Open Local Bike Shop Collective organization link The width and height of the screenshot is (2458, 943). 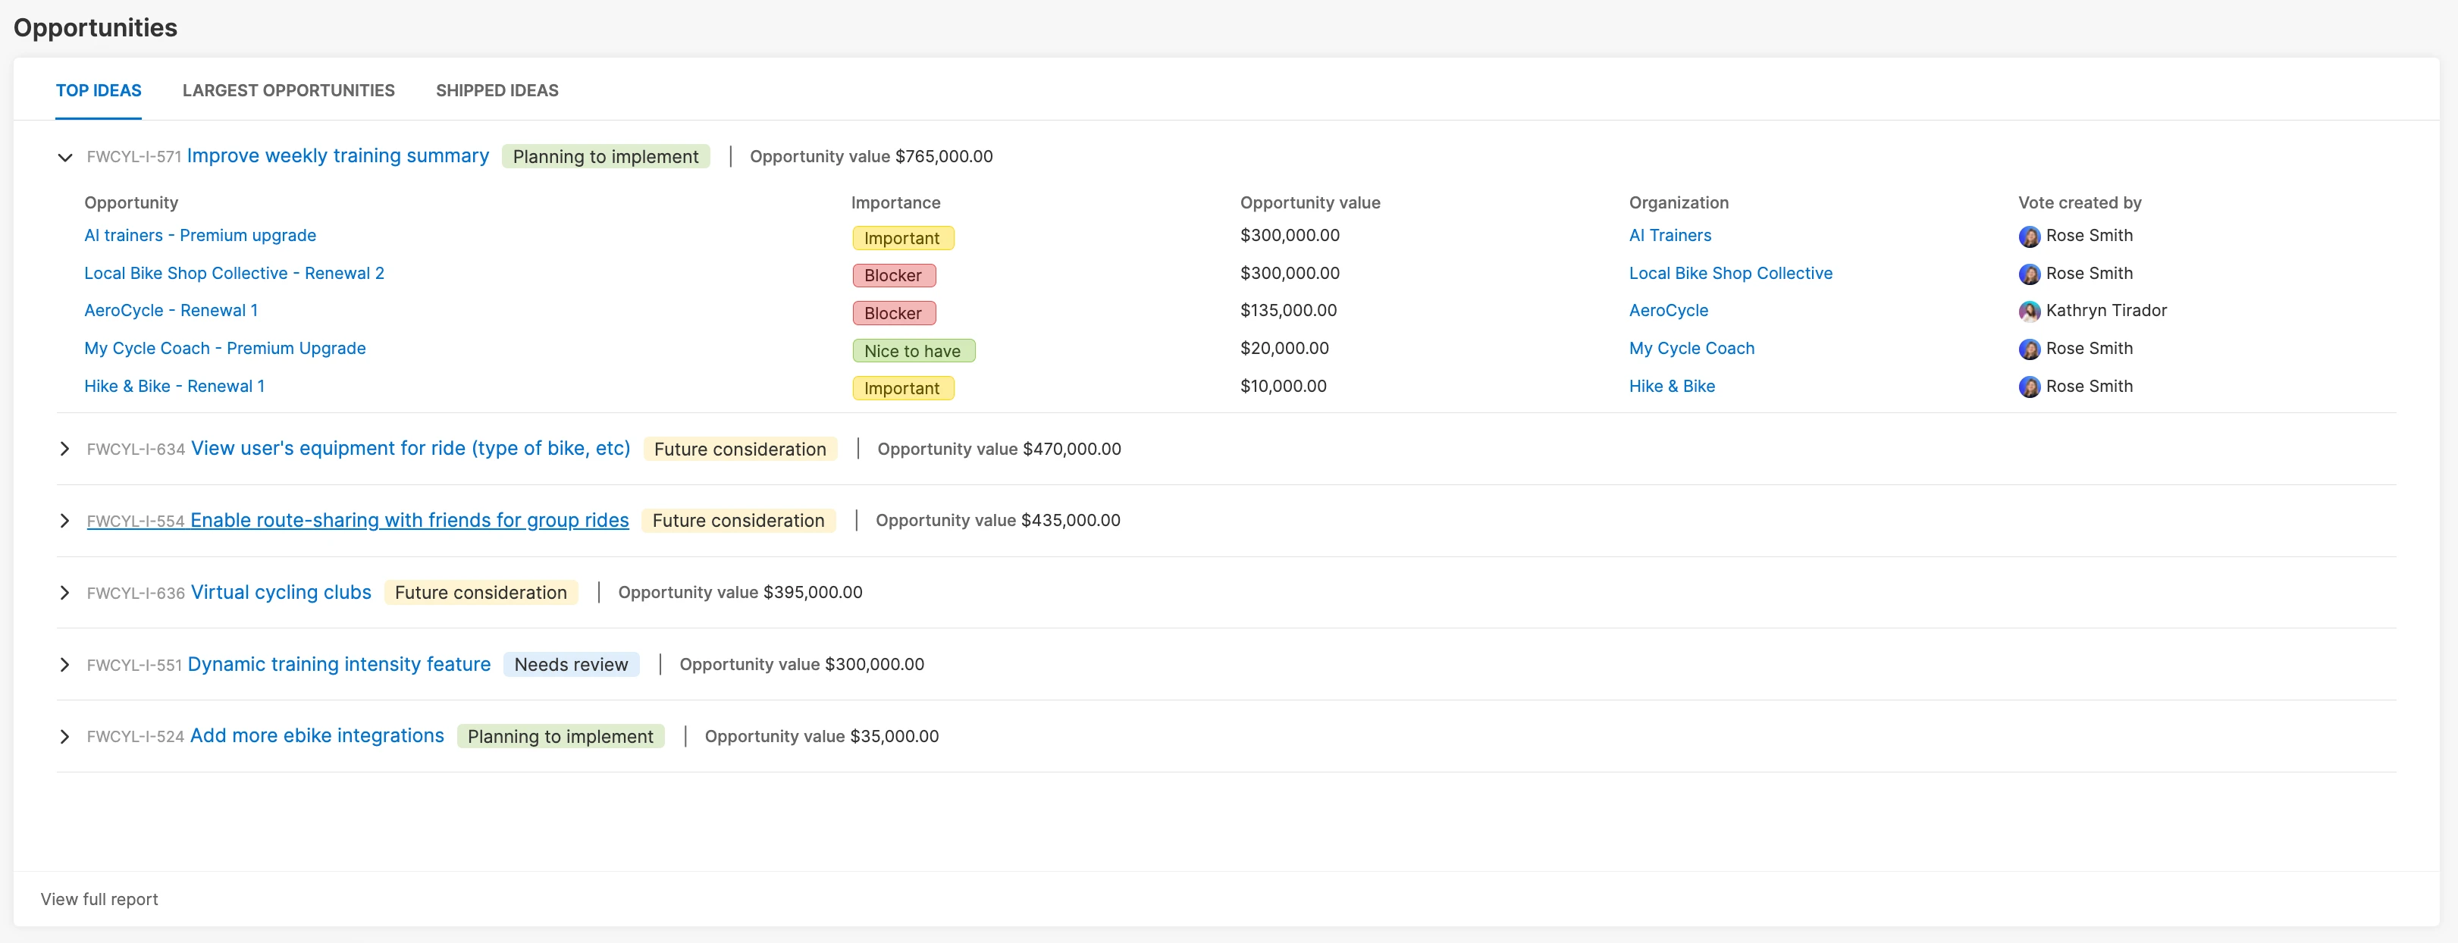click(1730, 273)
